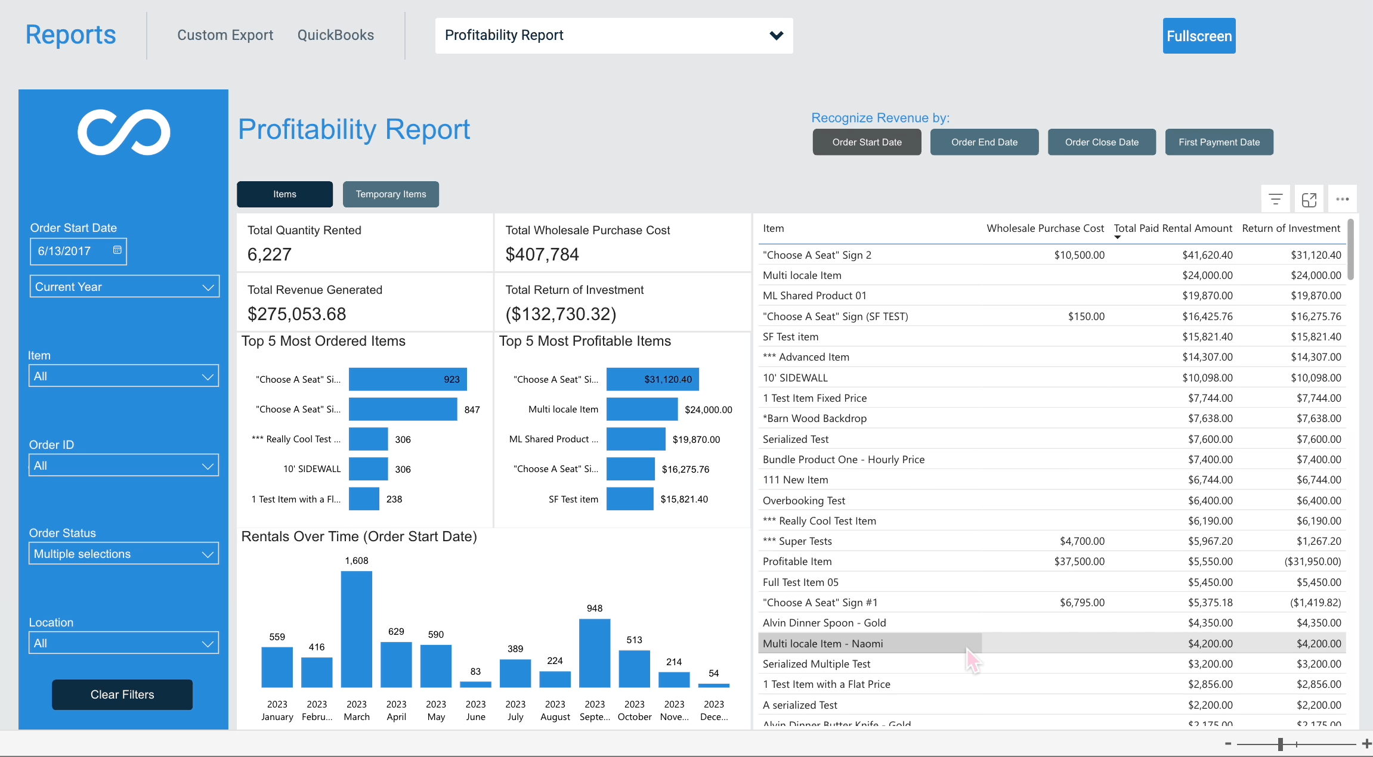Click the 10' SIDEWALL bar in Most Ordered
The height and width of the screenshot is (757, 1373).
369,469
